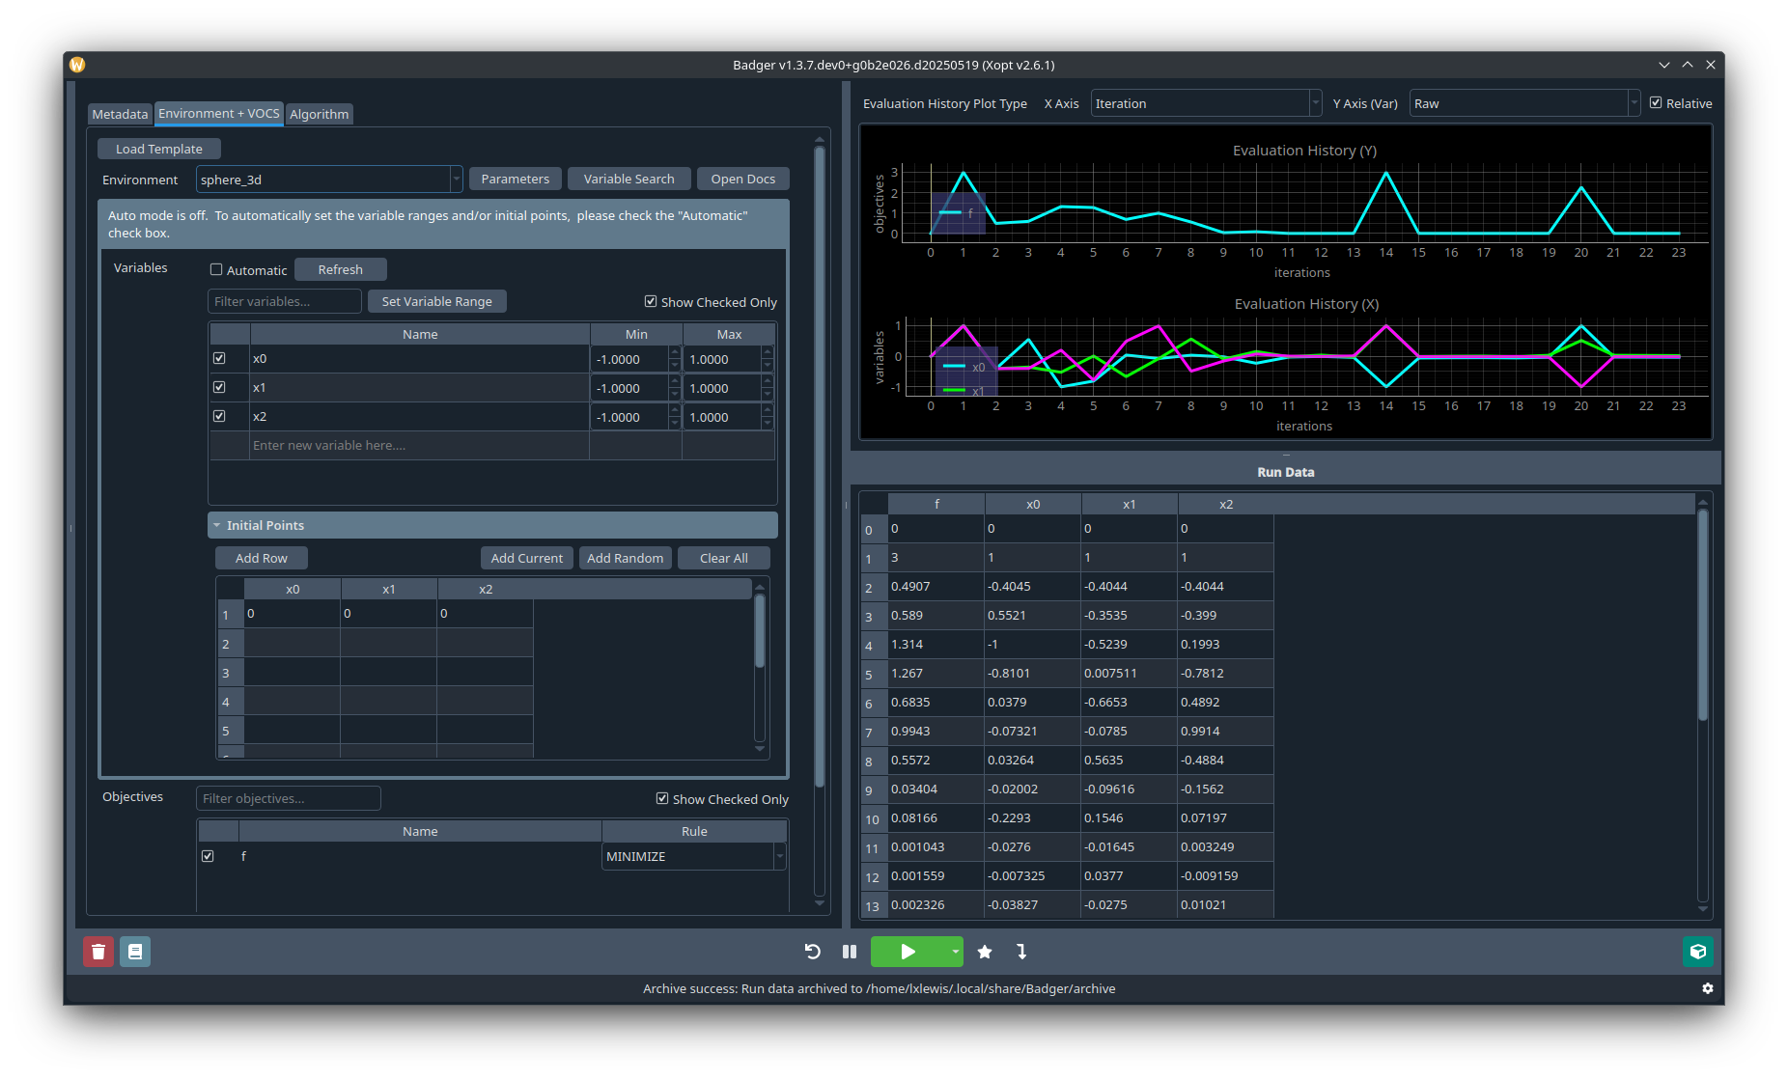The image size is (1788, 1080).
Task: Select Run Data cell with value 0.007511
Action: coord(1130,673)
